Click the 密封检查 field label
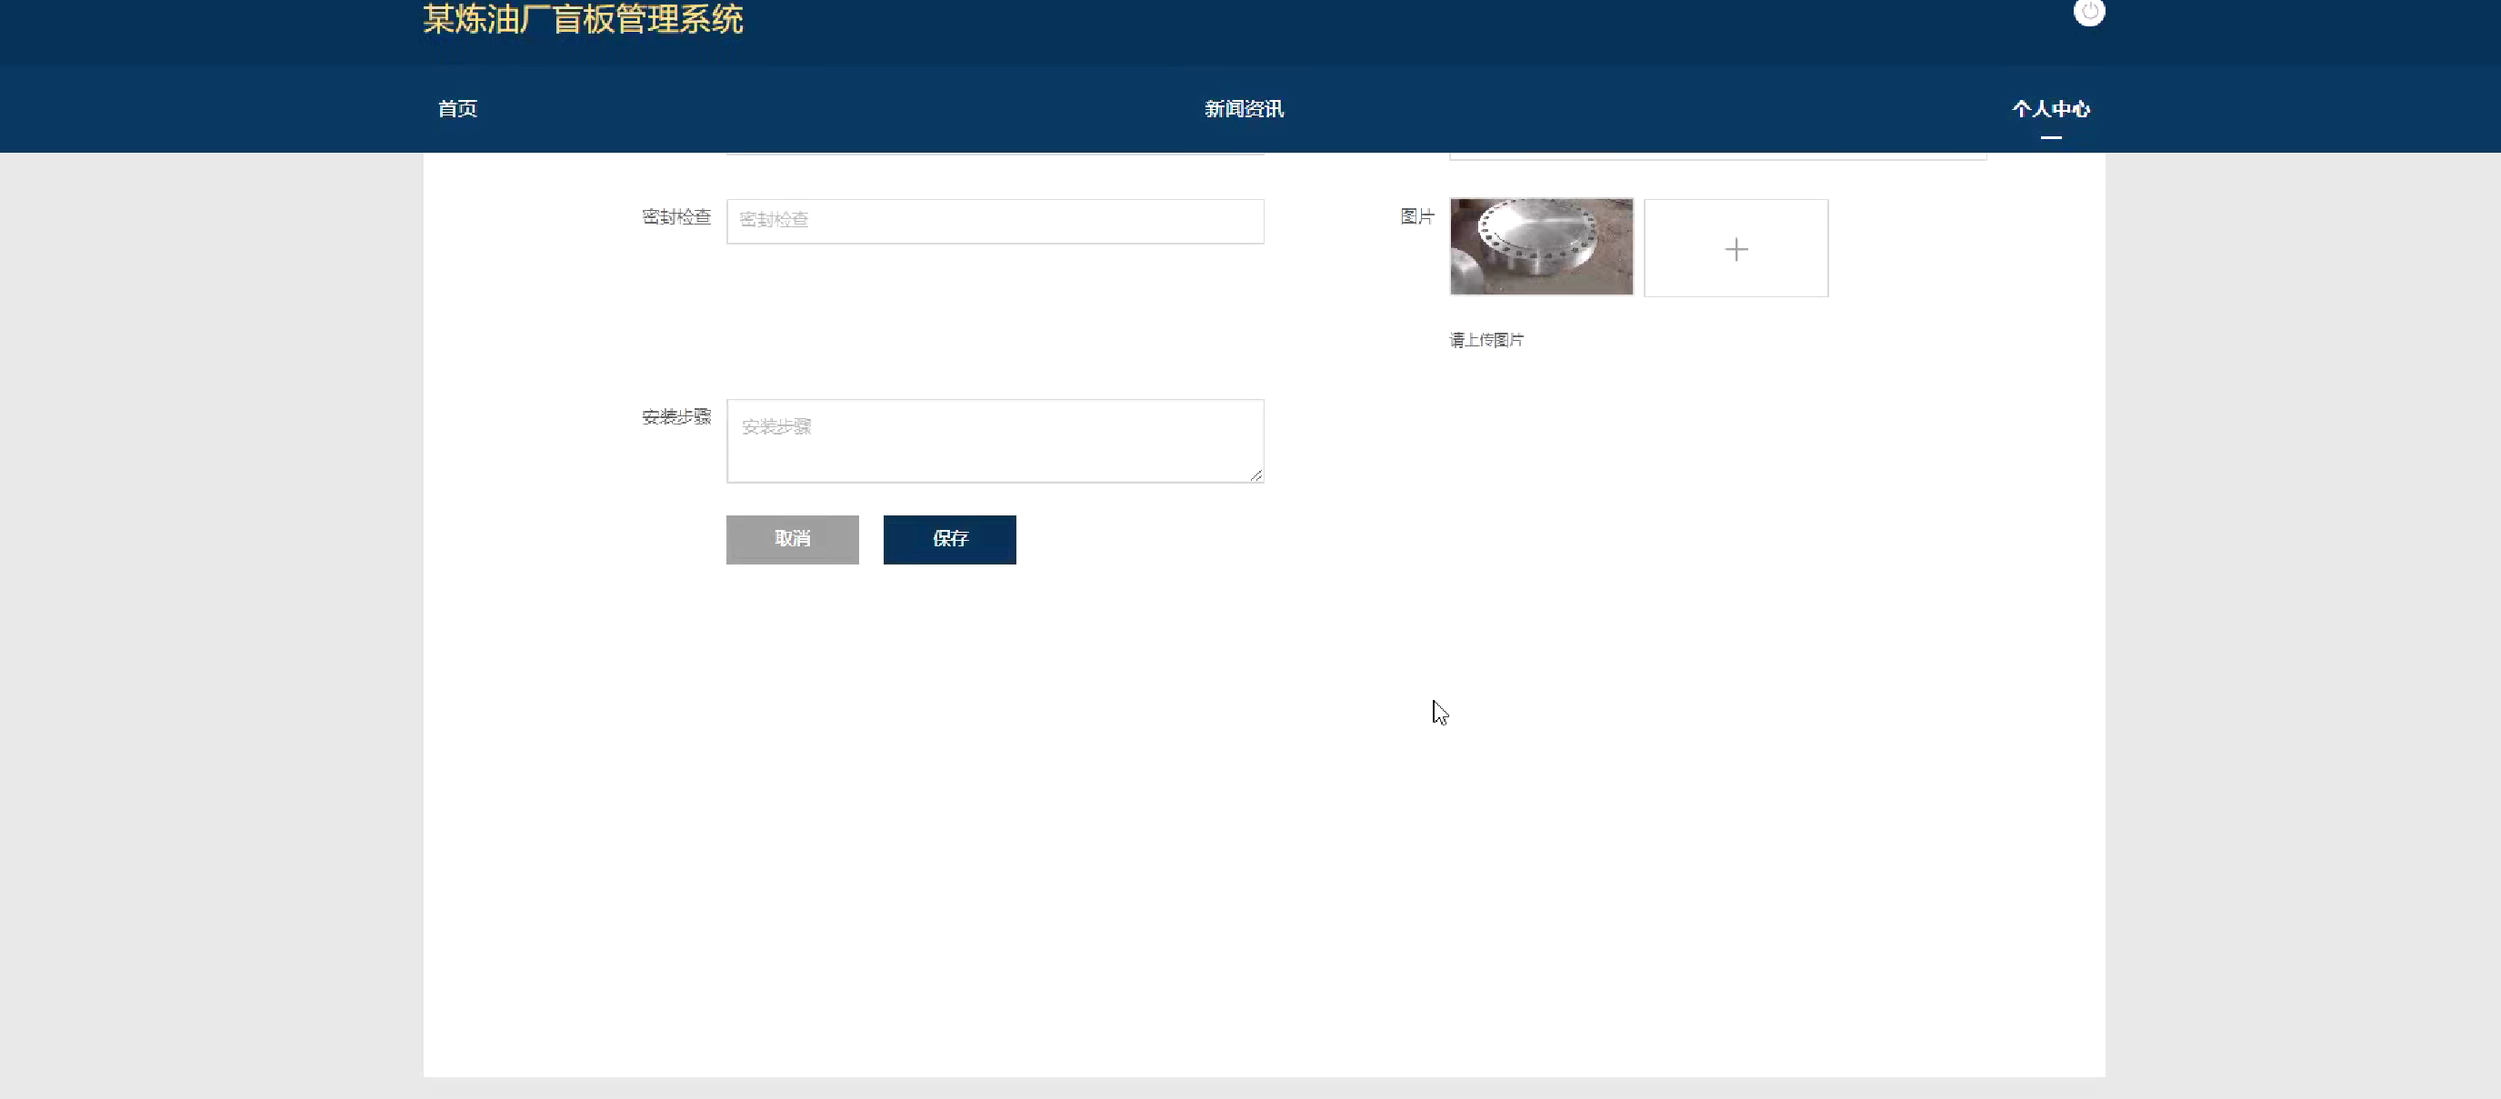2501x1099 pixels. 675,216
